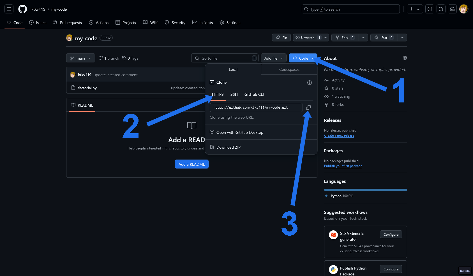Star the my-code repository

[x=384, y=38]
